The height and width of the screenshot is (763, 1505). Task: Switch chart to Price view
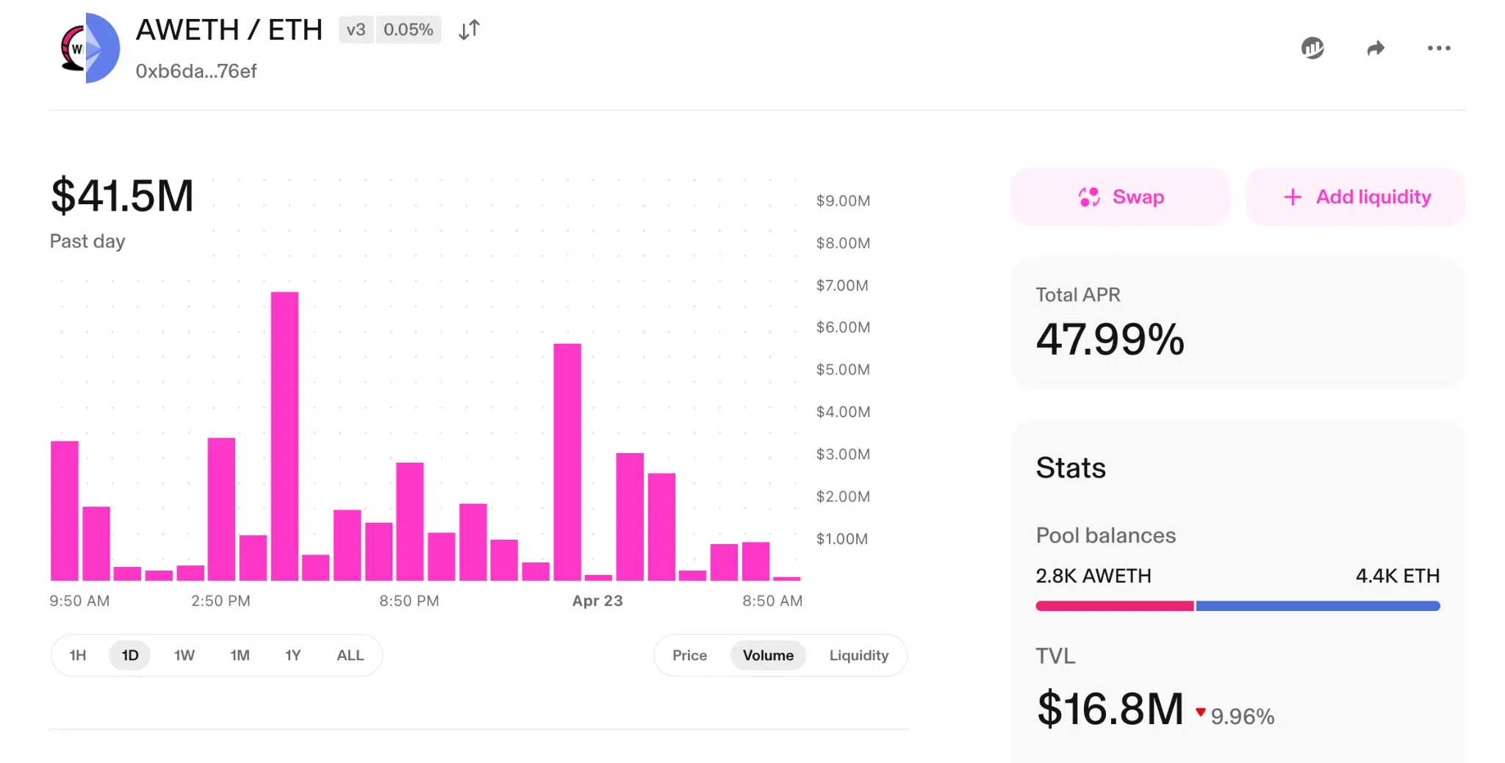pos(689,655)
